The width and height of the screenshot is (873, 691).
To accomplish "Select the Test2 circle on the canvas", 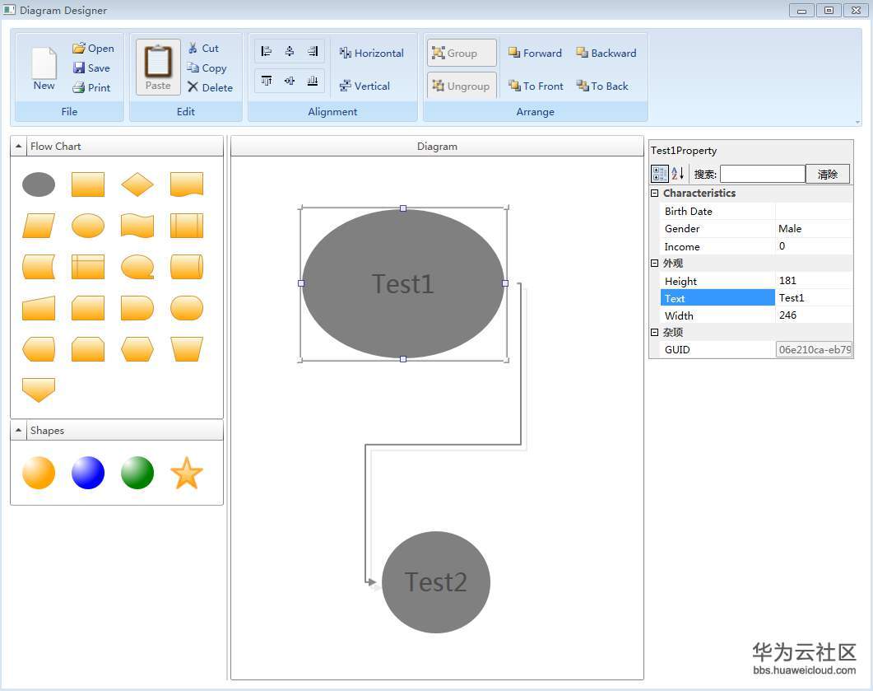I will point(436,582).
